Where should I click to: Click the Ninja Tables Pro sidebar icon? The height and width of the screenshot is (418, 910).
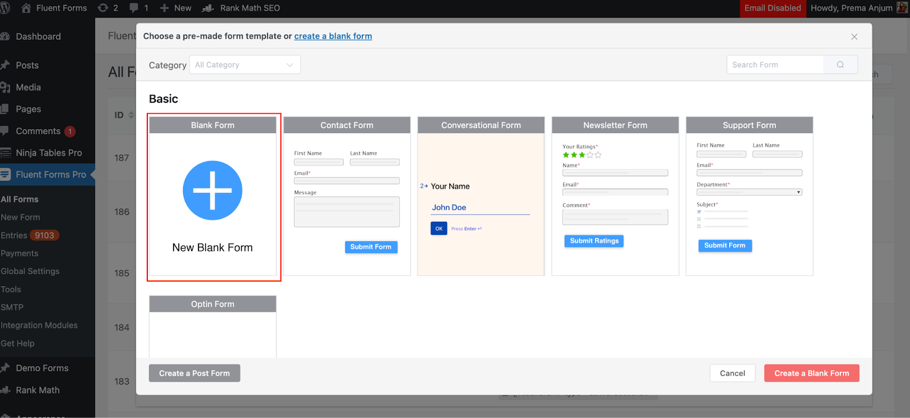pos(6,152)
